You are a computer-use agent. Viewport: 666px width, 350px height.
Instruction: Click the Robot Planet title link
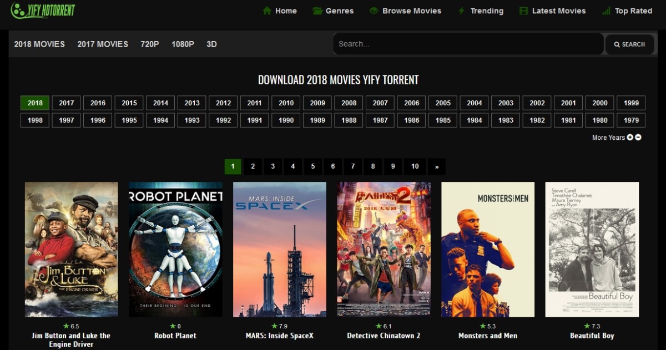click(175, 336)
